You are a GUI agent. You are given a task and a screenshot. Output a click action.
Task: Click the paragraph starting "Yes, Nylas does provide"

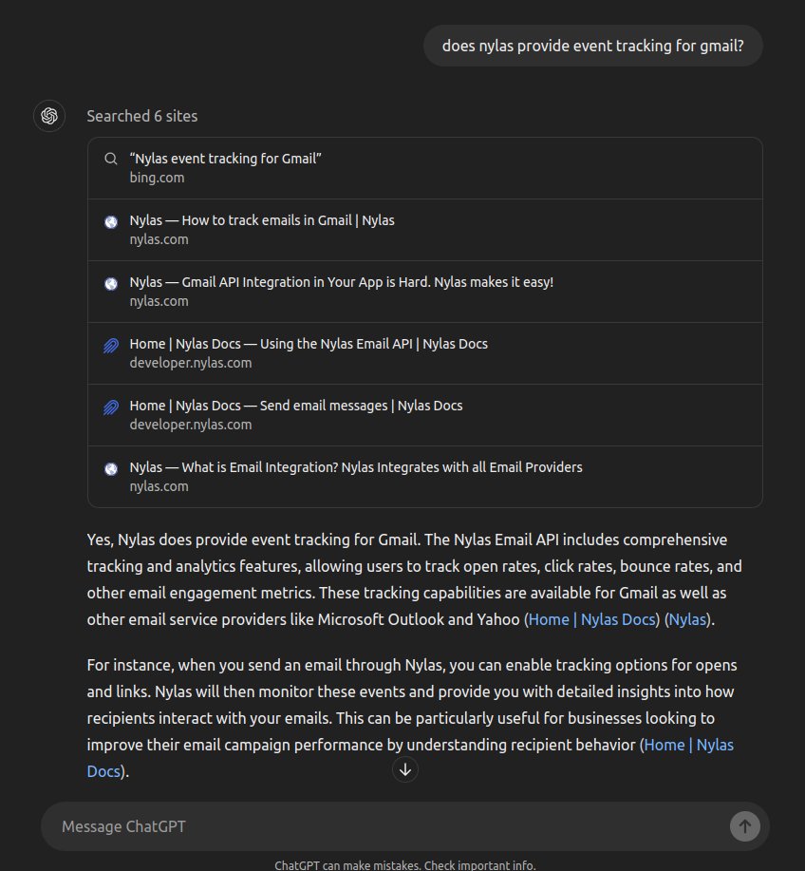(414, 579)
